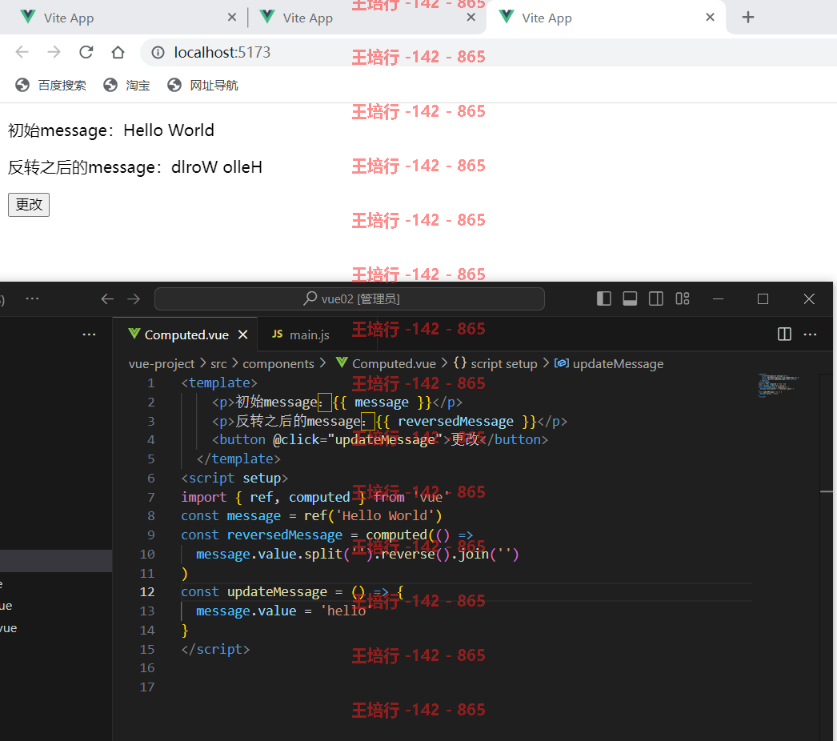
Task: Click the browser forward arrow
Action: click(54, 52)
